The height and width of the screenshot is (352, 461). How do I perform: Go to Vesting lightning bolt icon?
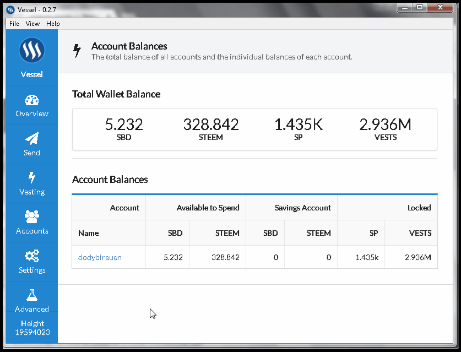(32, 177)
